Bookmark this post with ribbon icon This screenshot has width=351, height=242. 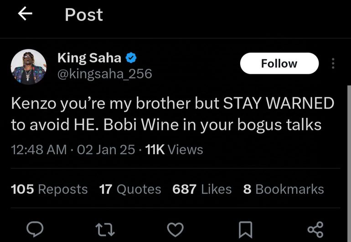pos(246,229)
